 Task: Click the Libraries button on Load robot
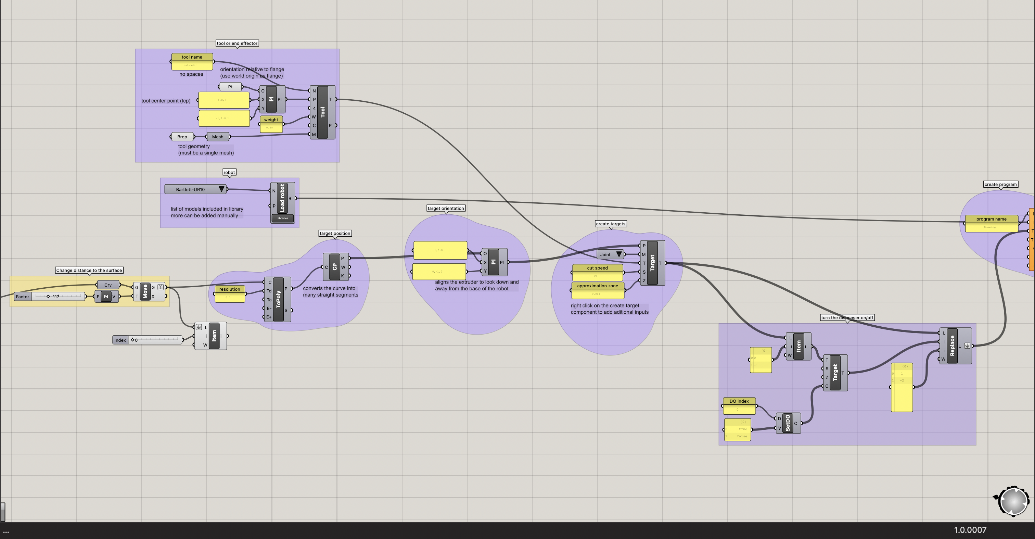point(282,218)
